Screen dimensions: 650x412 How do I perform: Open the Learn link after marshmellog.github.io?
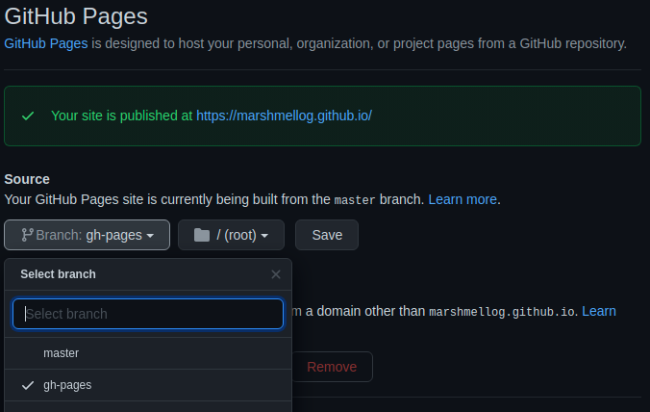(x=599, y=311)
